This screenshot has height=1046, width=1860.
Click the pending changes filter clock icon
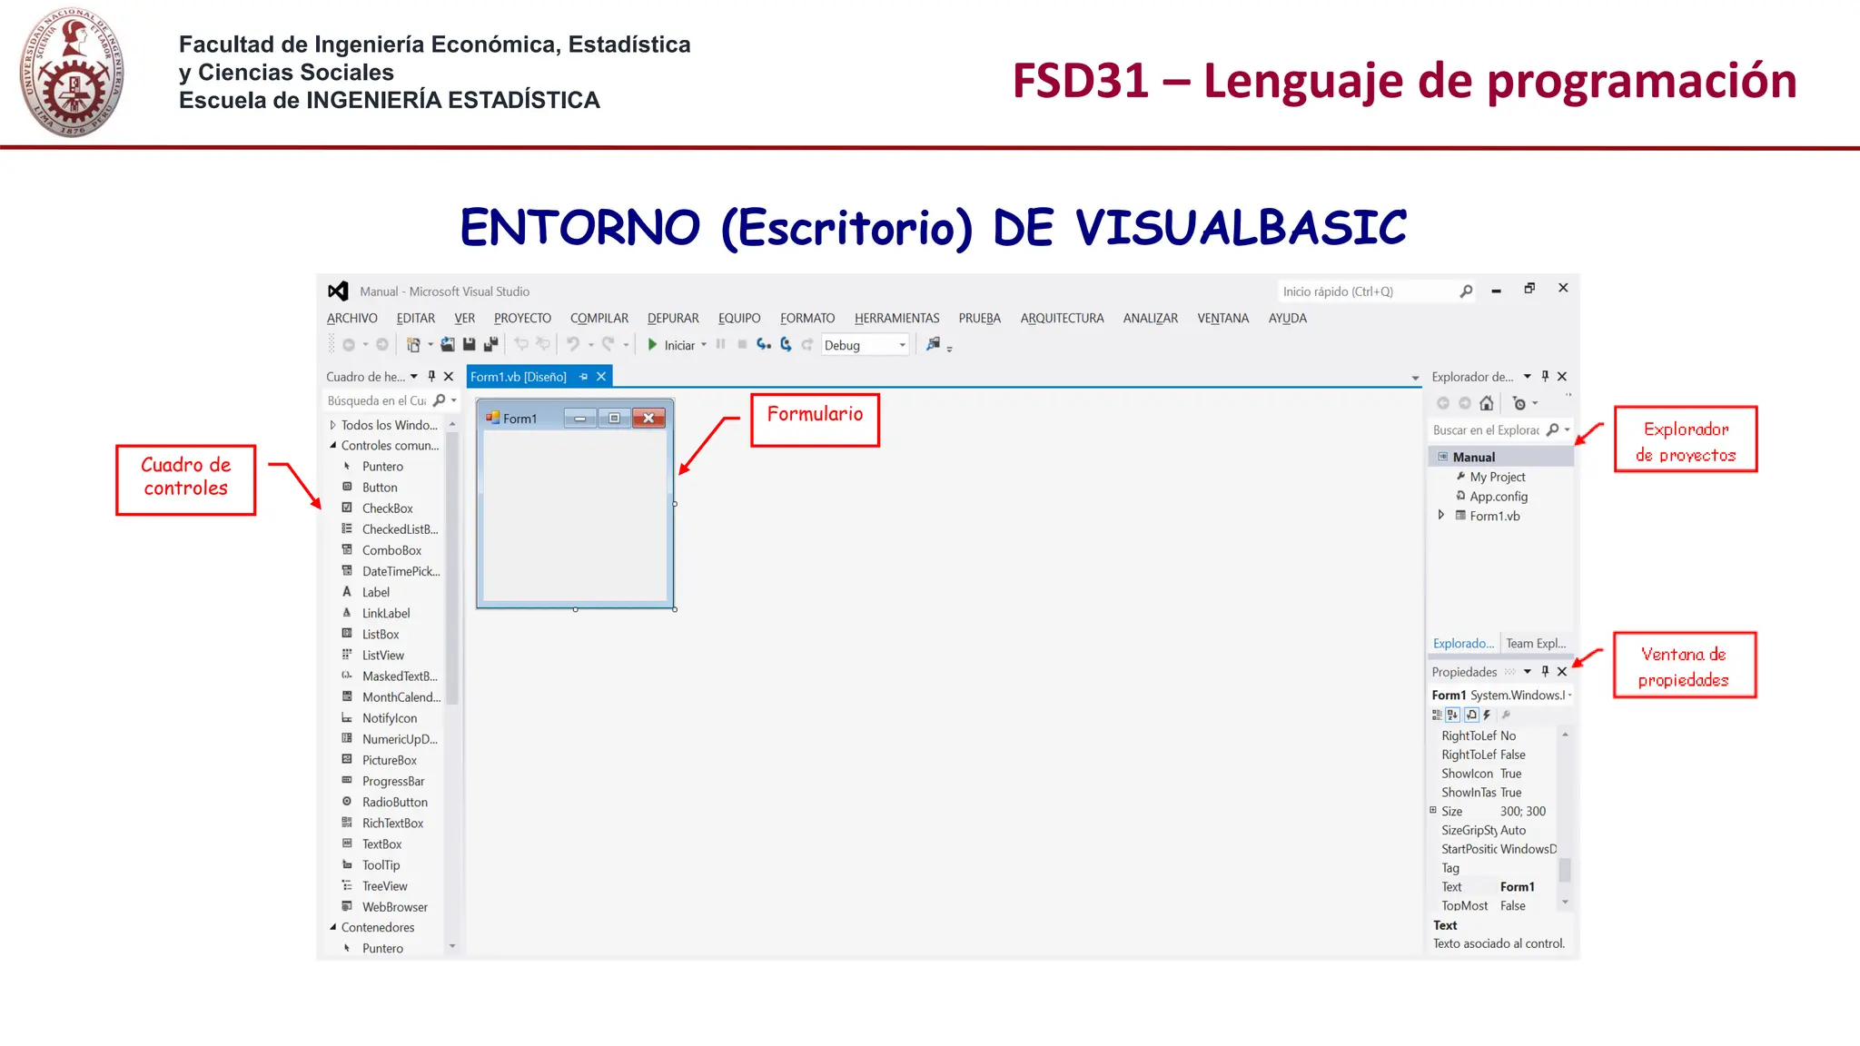click(x=1519, y=403)
